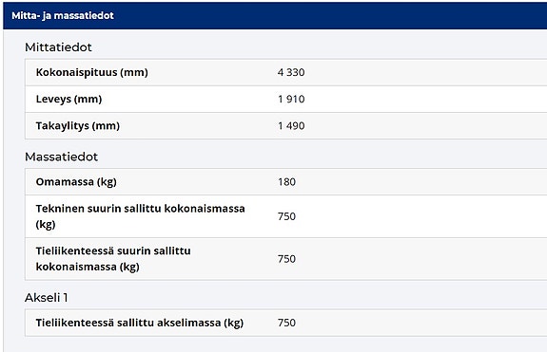Click the Massatiedot section heading
This screenshot has height=352, width=547.
click(x=61, y=157)
